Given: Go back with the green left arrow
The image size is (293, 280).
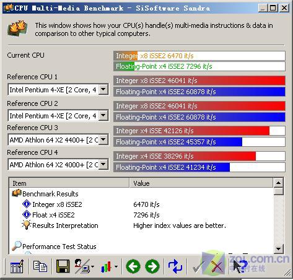Looking at the screenshot, I should tap(133, 266).
